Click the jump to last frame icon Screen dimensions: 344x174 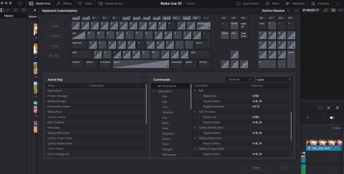pos(329,107)
